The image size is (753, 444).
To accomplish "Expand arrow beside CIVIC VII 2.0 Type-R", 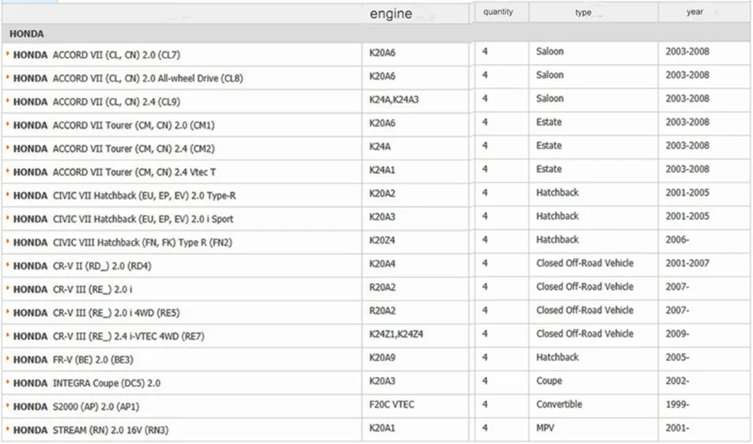I will (8, 195).
